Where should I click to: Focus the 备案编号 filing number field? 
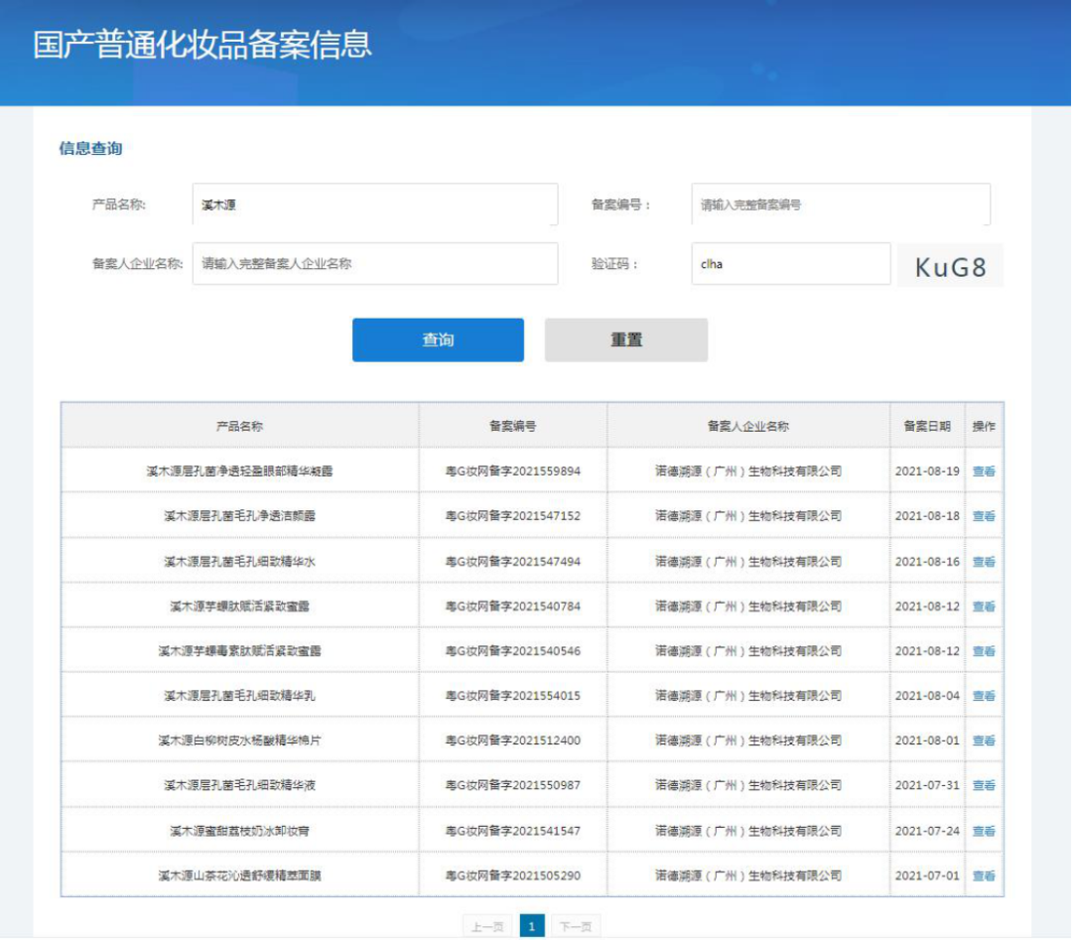[841, 204]
